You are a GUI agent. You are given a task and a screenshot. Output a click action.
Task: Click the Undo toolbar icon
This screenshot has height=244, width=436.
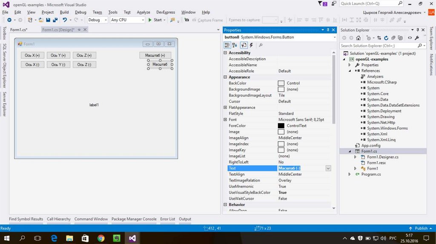pos(65,20)
